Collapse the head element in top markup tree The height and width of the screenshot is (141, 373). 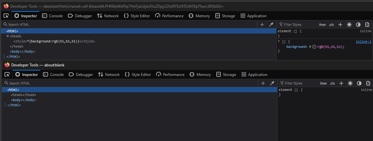[x=8, y=36]
